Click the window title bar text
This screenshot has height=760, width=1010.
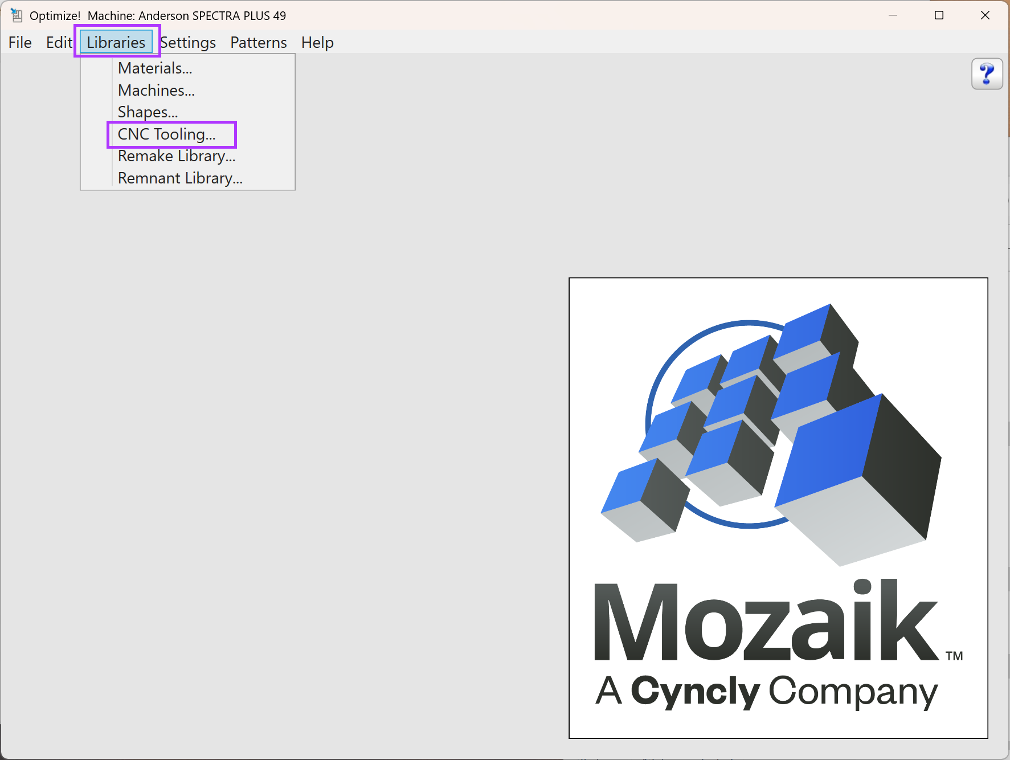tap(158, 15)
